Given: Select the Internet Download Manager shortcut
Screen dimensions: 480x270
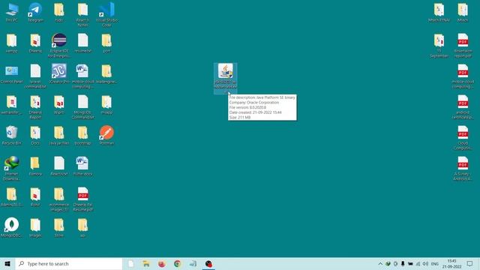Looking at the screenshot, I should pos(12,168).
